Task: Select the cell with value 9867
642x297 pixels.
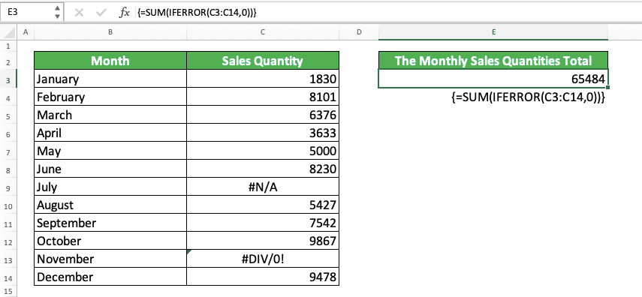Action: pos(263,241)
